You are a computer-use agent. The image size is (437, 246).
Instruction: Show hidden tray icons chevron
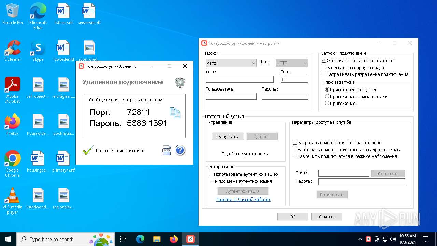tap(360, 239)
